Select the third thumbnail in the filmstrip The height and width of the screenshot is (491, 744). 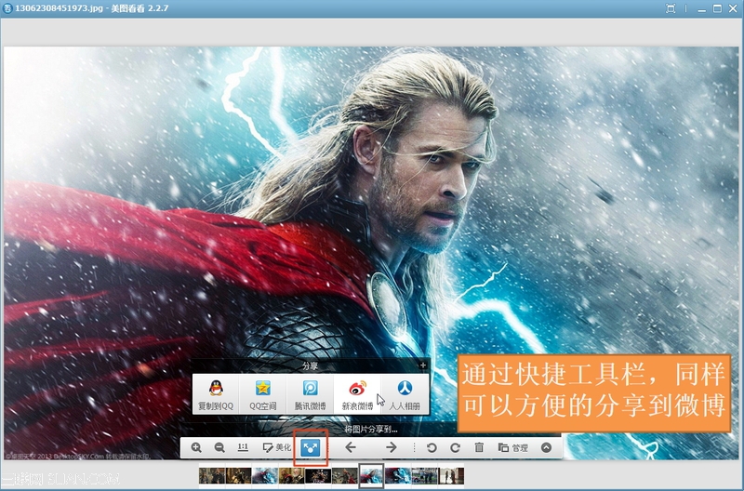265,475
